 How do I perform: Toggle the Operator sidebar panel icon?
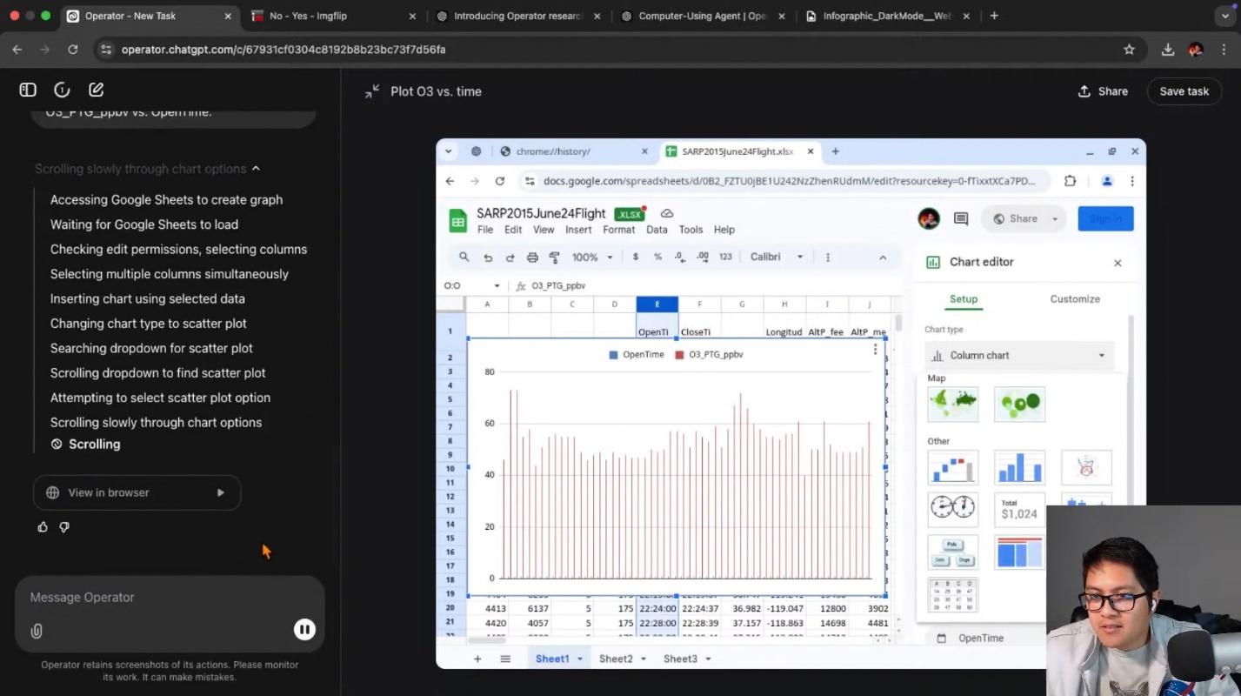tap(28, 90)
